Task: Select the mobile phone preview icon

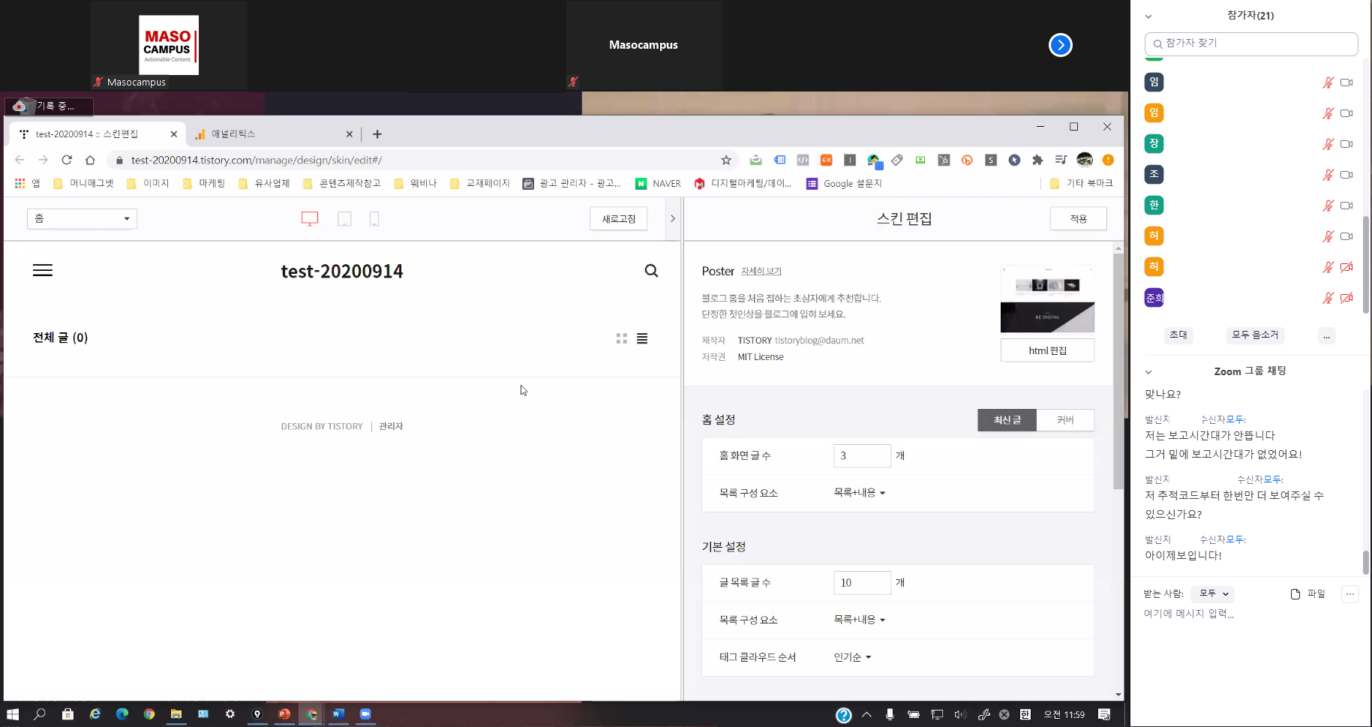Action: click(374, 219)
